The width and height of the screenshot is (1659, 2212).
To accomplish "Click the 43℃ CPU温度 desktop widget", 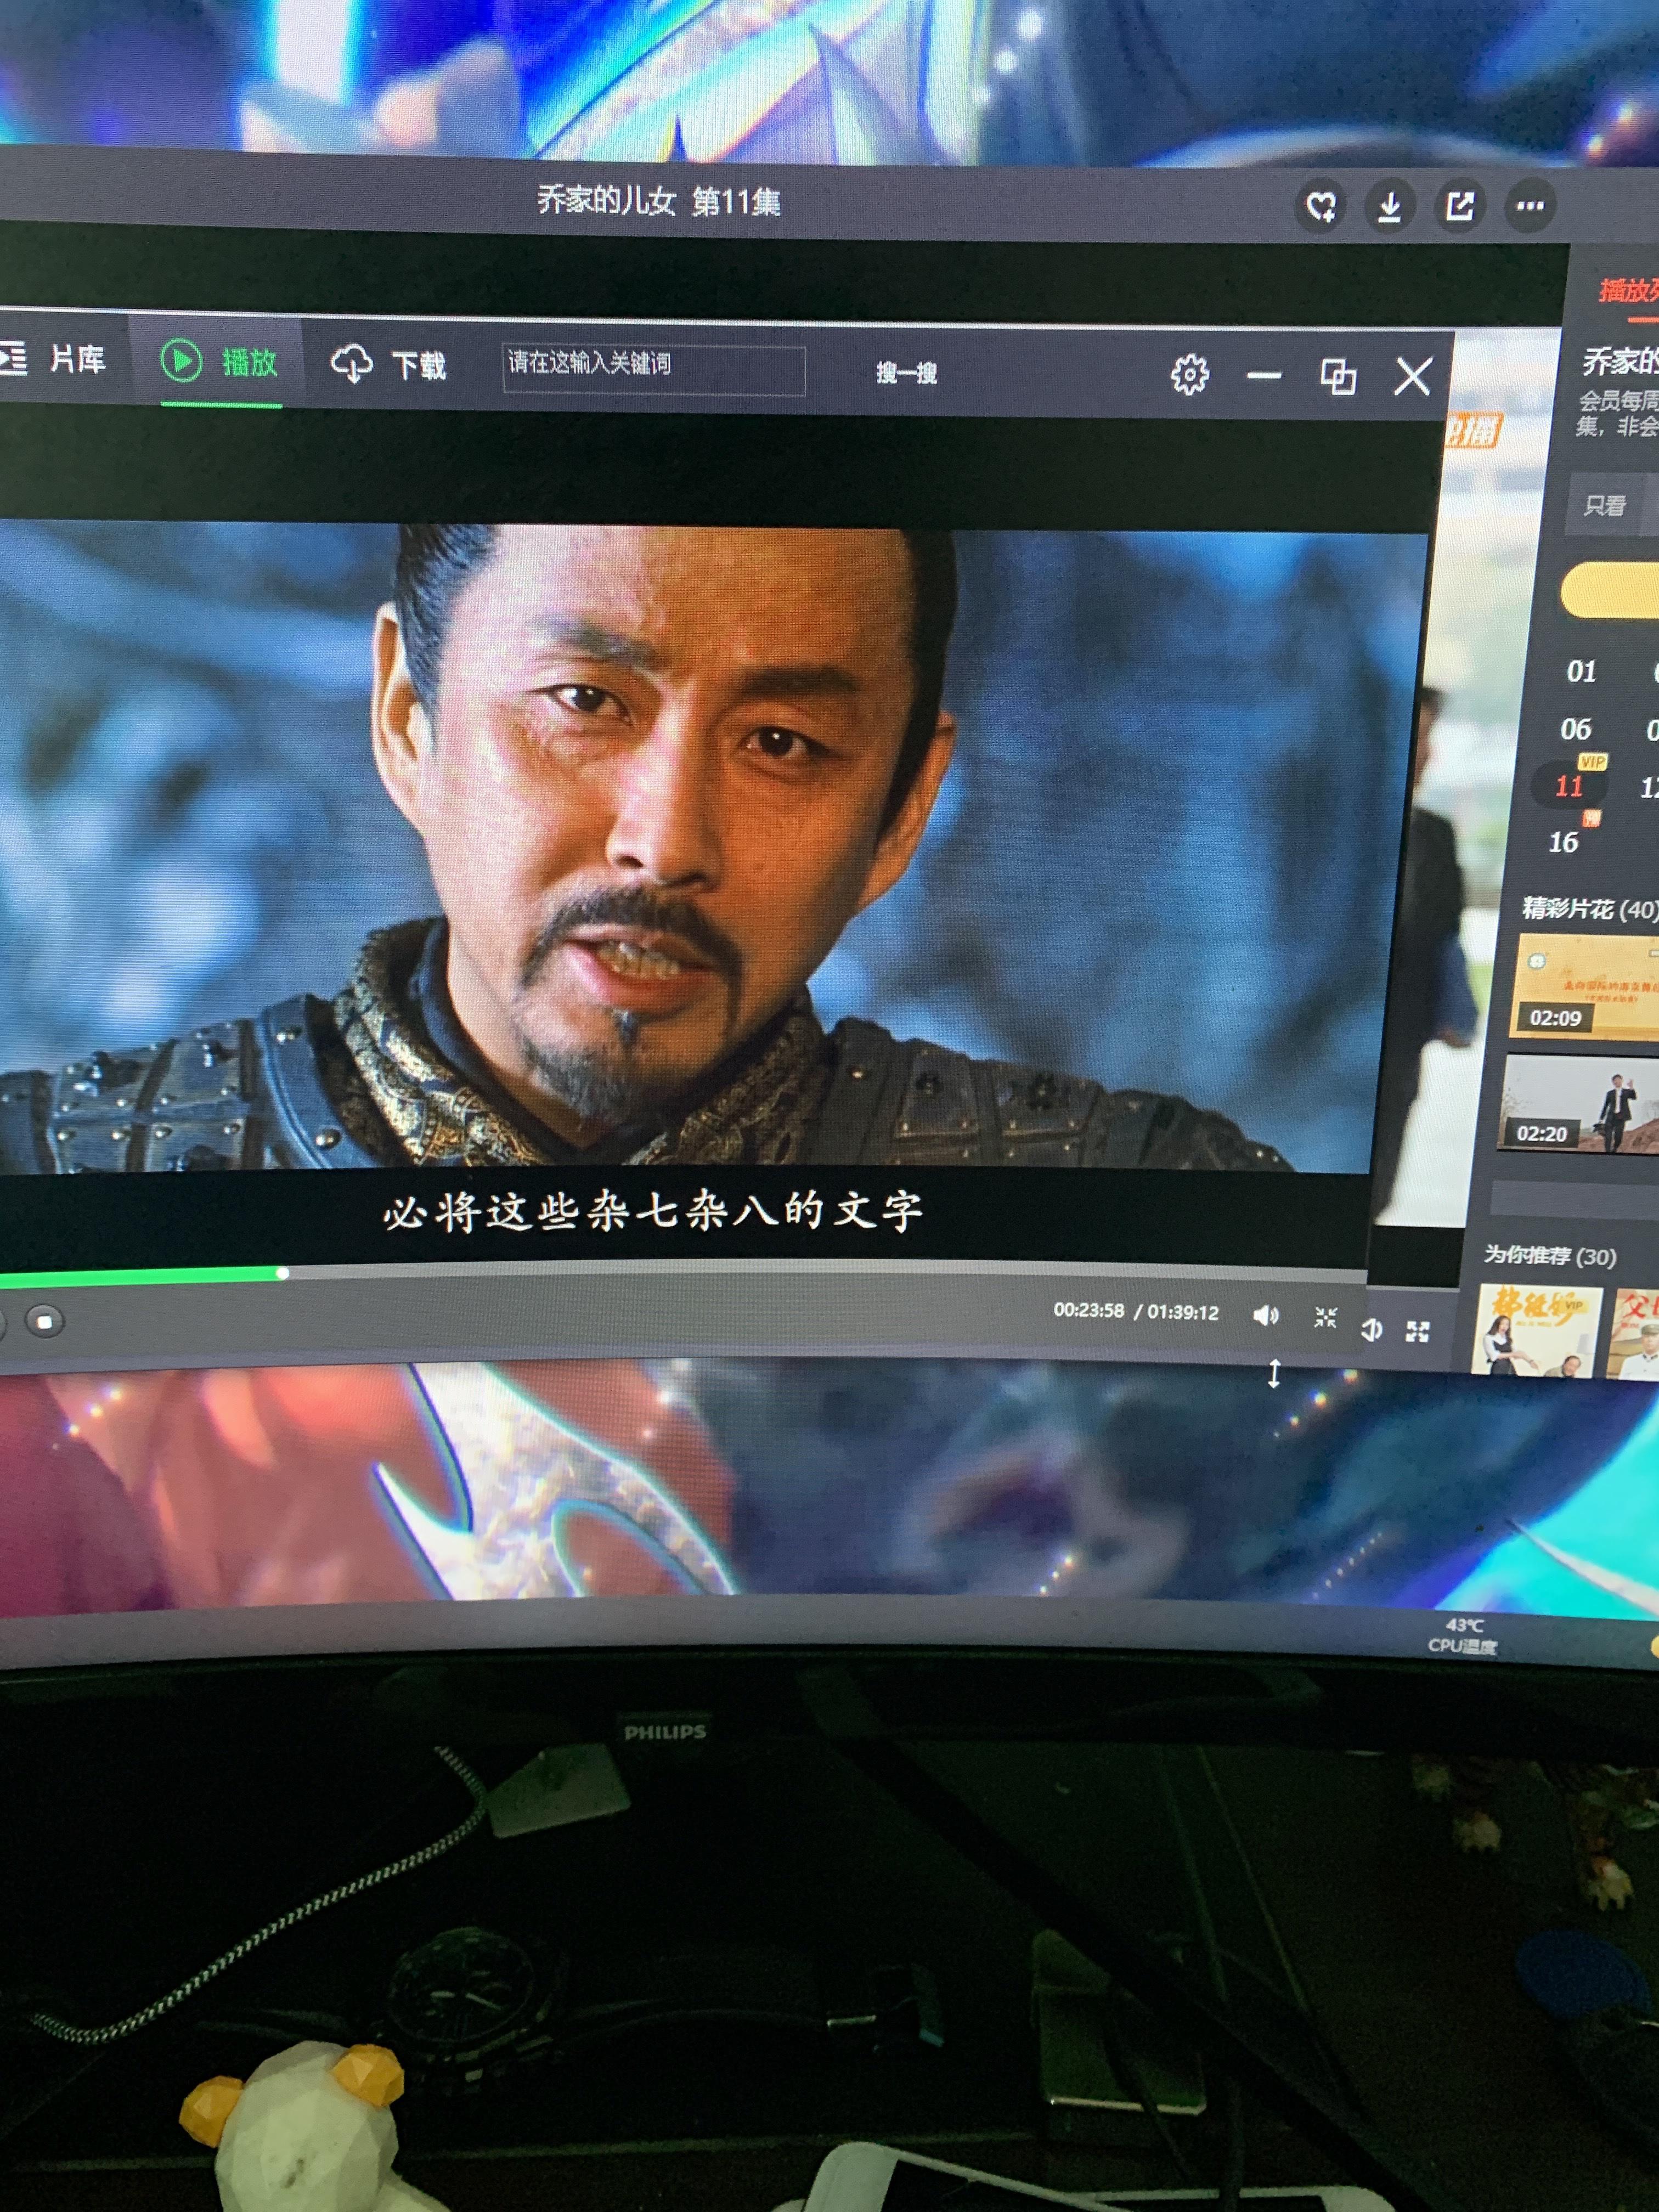I will tap(1462, 1636).
